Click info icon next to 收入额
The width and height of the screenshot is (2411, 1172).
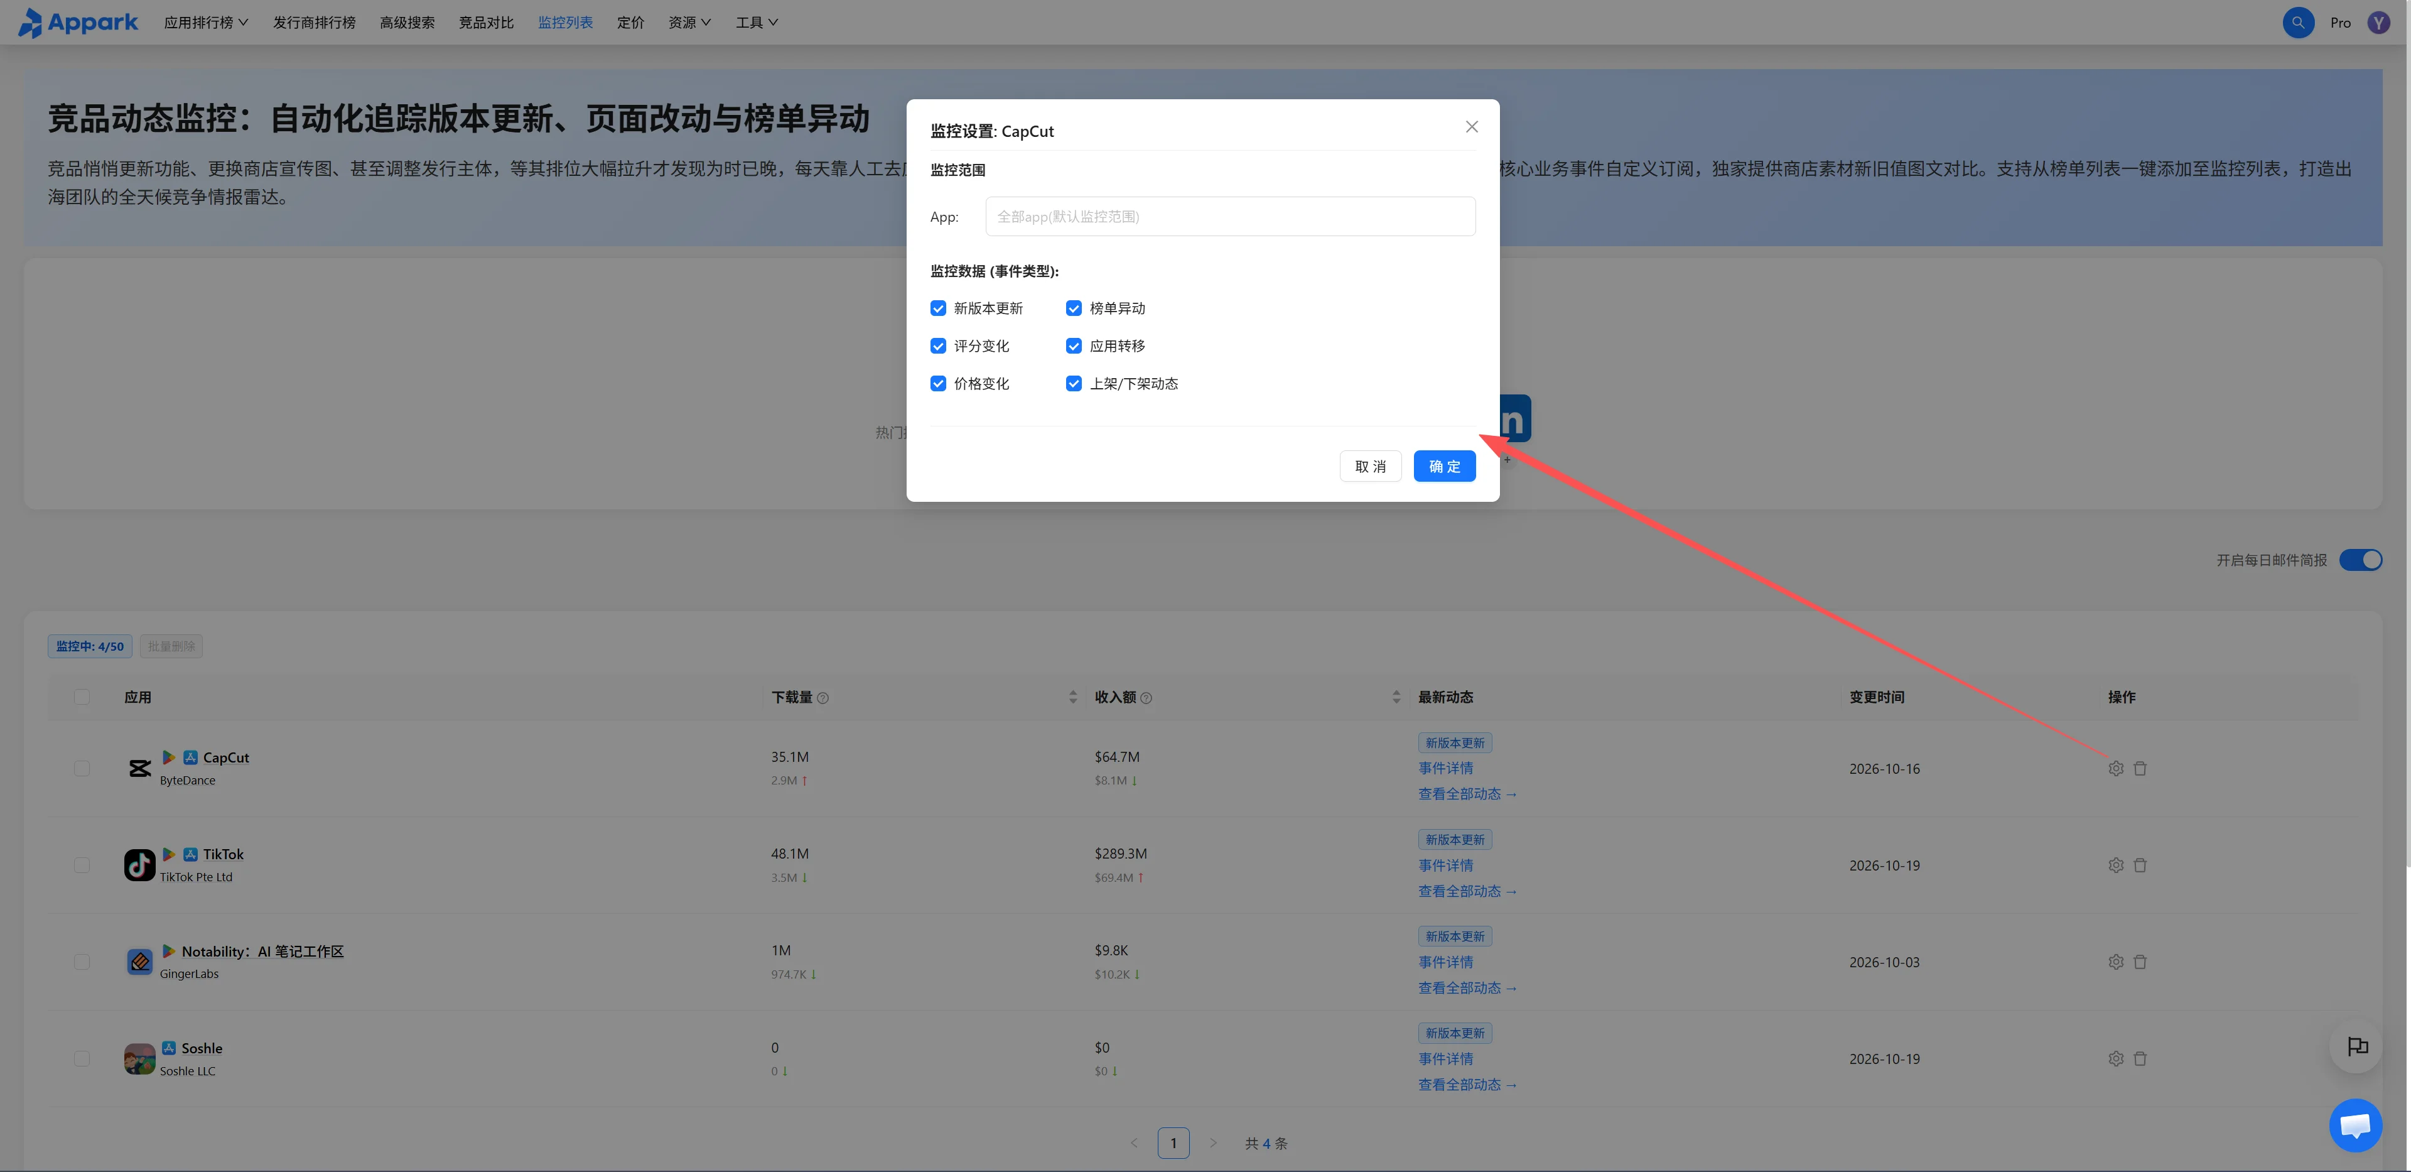click(1146, 698)
